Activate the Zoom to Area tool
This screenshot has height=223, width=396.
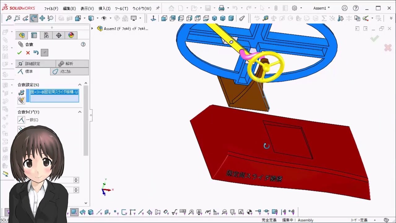pos(17,19)
